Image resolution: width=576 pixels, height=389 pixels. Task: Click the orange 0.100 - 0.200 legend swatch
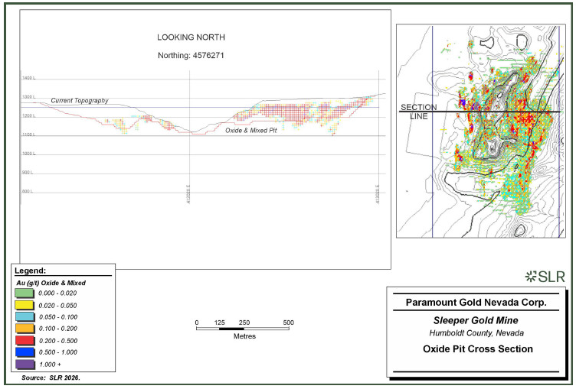(25, 329)
